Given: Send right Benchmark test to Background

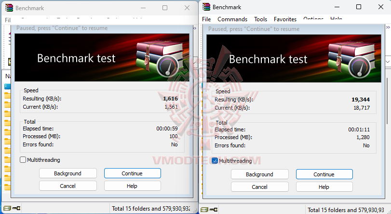Looking at the screenshot, I should [x=259, y=174].
